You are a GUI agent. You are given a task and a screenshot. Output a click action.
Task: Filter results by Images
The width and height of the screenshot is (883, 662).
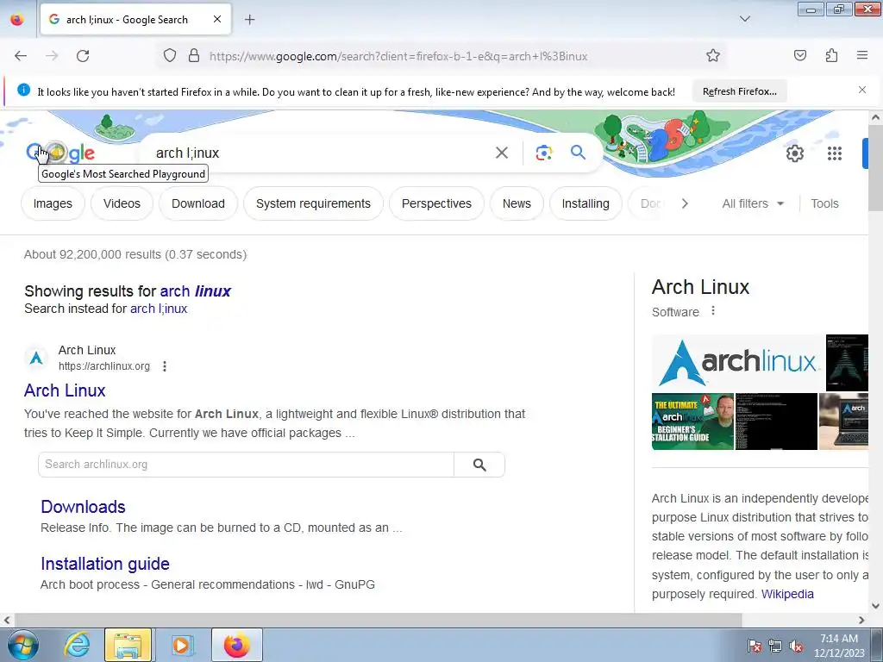[x=53, y=203]
